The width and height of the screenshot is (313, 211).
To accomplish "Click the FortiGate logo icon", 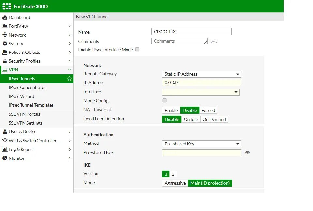I will click(x=7, y=7).
